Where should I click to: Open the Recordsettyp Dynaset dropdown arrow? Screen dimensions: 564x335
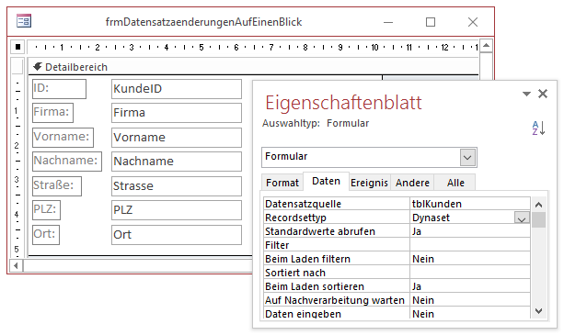(x=522, y=218)
